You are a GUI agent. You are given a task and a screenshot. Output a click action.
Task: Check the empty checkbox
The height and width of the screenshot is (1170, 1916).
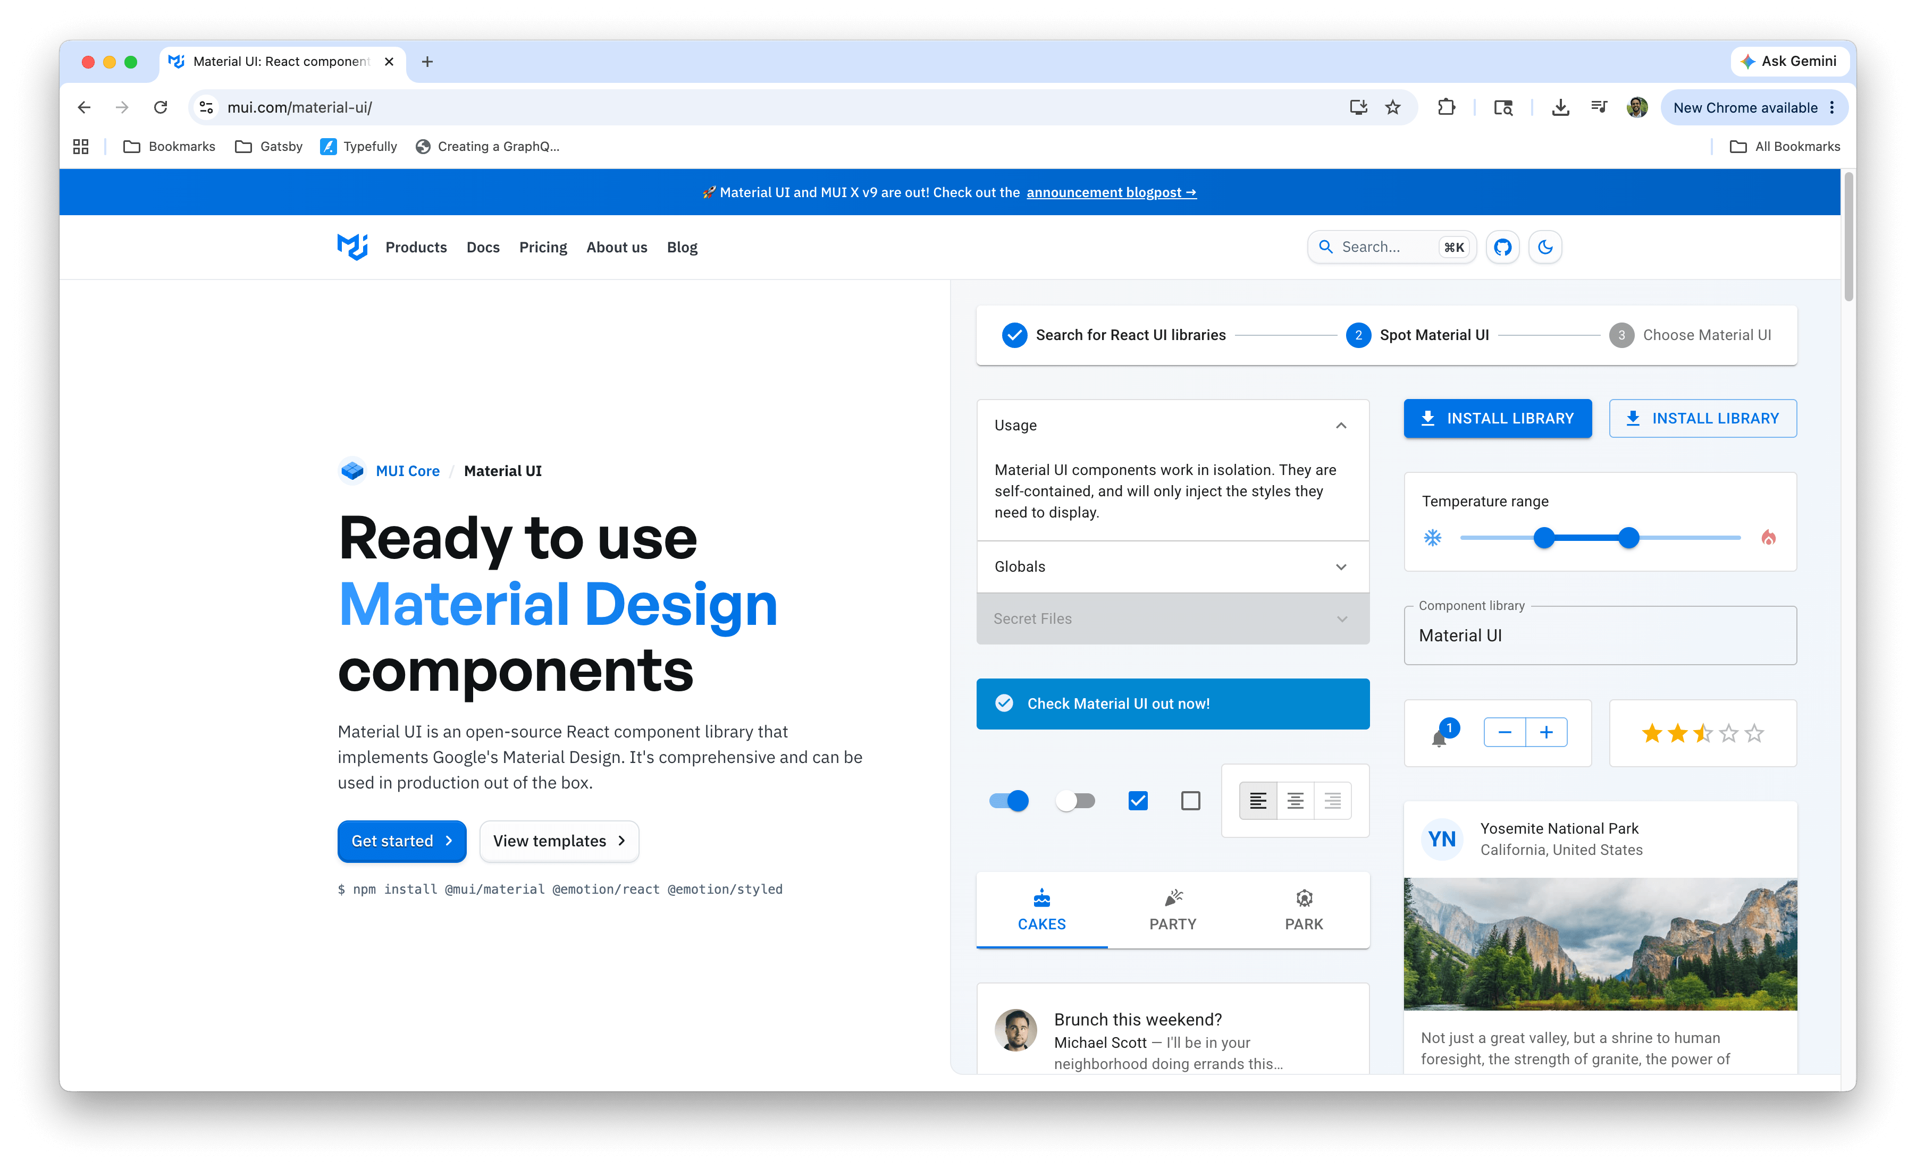tap(1190, 801)
